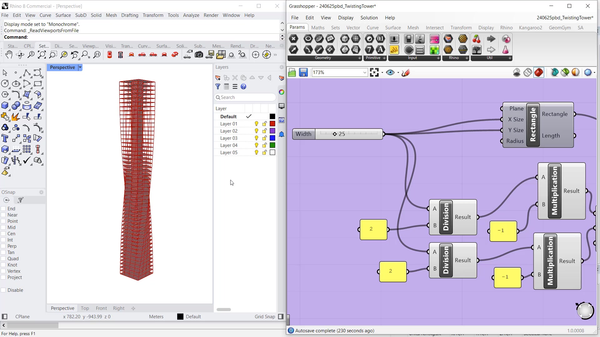Open the Rhino Analyze menu
600x337 pixels.
(x=191, y=15)
